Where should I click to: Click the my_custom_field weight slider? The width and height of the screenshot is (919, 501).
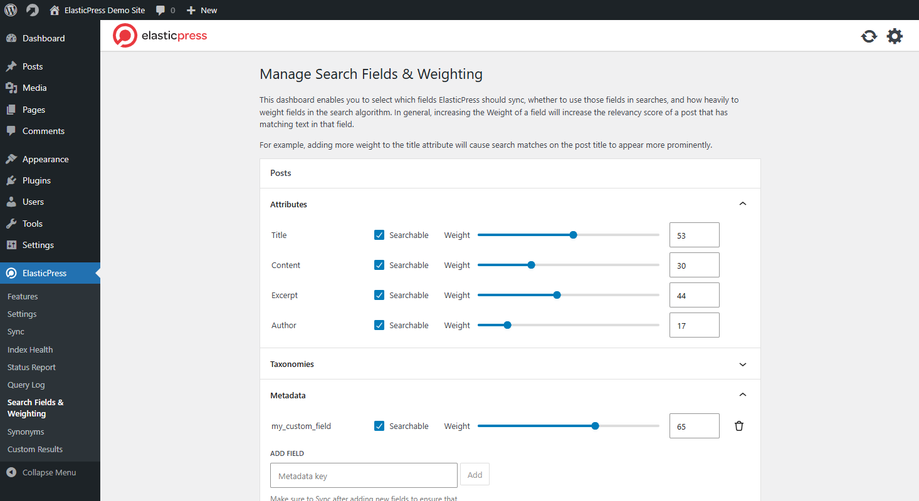(569, 426)
